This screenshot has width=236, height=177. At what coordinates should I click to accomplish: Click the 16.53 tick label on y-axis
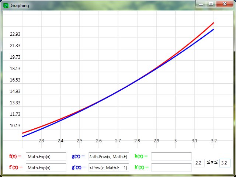(15, 80)
